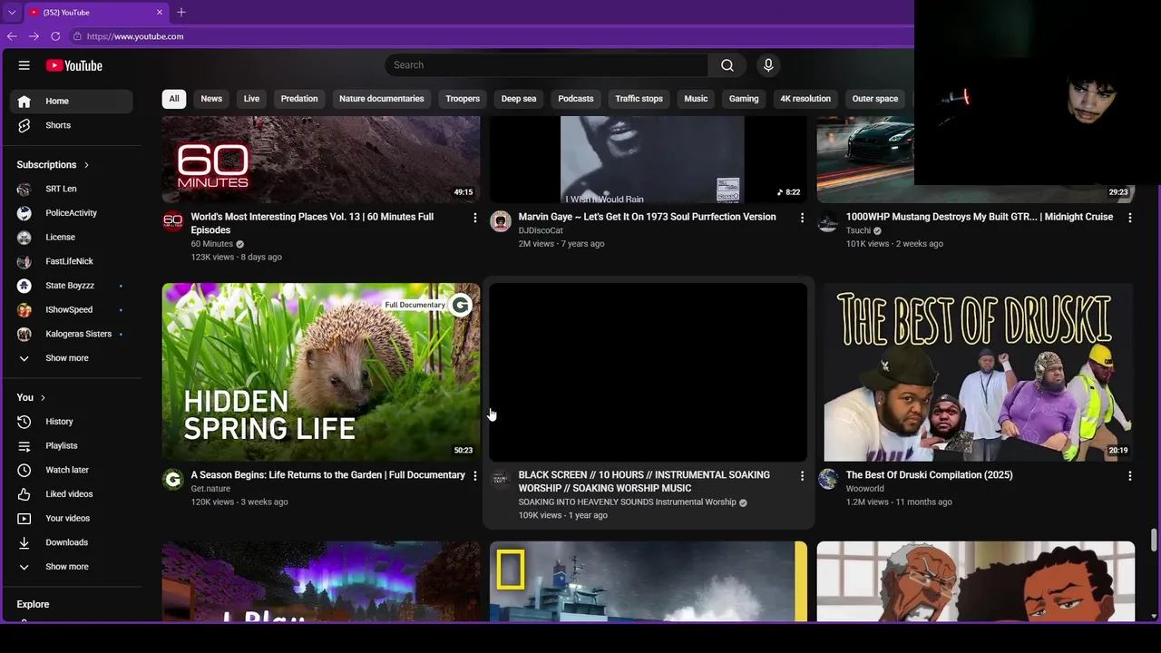
Task: Open the 60 Minutes channel link
Action: tap(211, 244)
